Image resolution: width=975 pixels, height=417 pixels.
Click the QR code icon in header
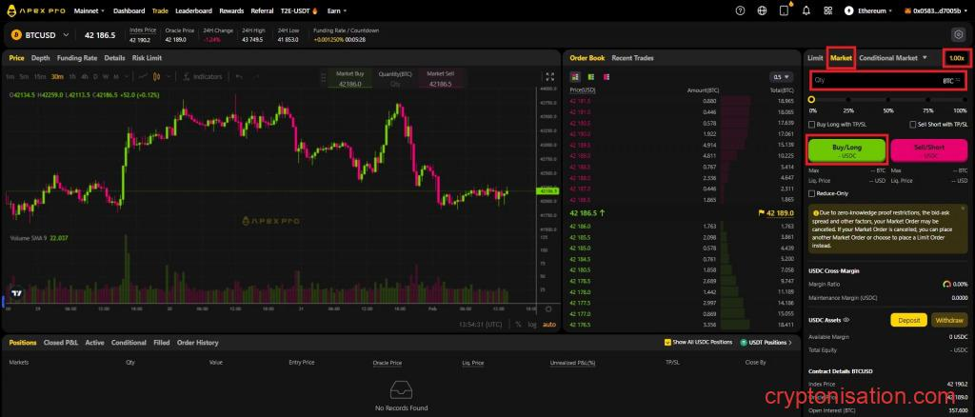tap(826, 10)
